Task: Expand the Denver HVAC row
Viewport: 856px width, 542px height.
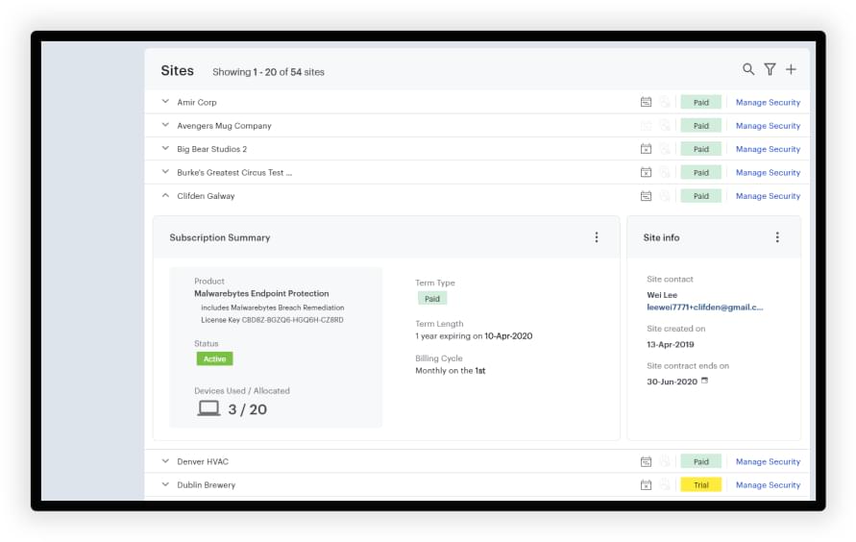Action: tap(165, 461)
